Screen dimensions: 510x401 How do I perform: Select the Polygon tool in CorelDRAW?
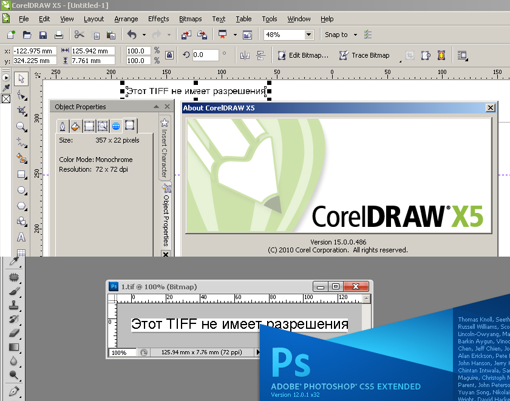(22, 206)
